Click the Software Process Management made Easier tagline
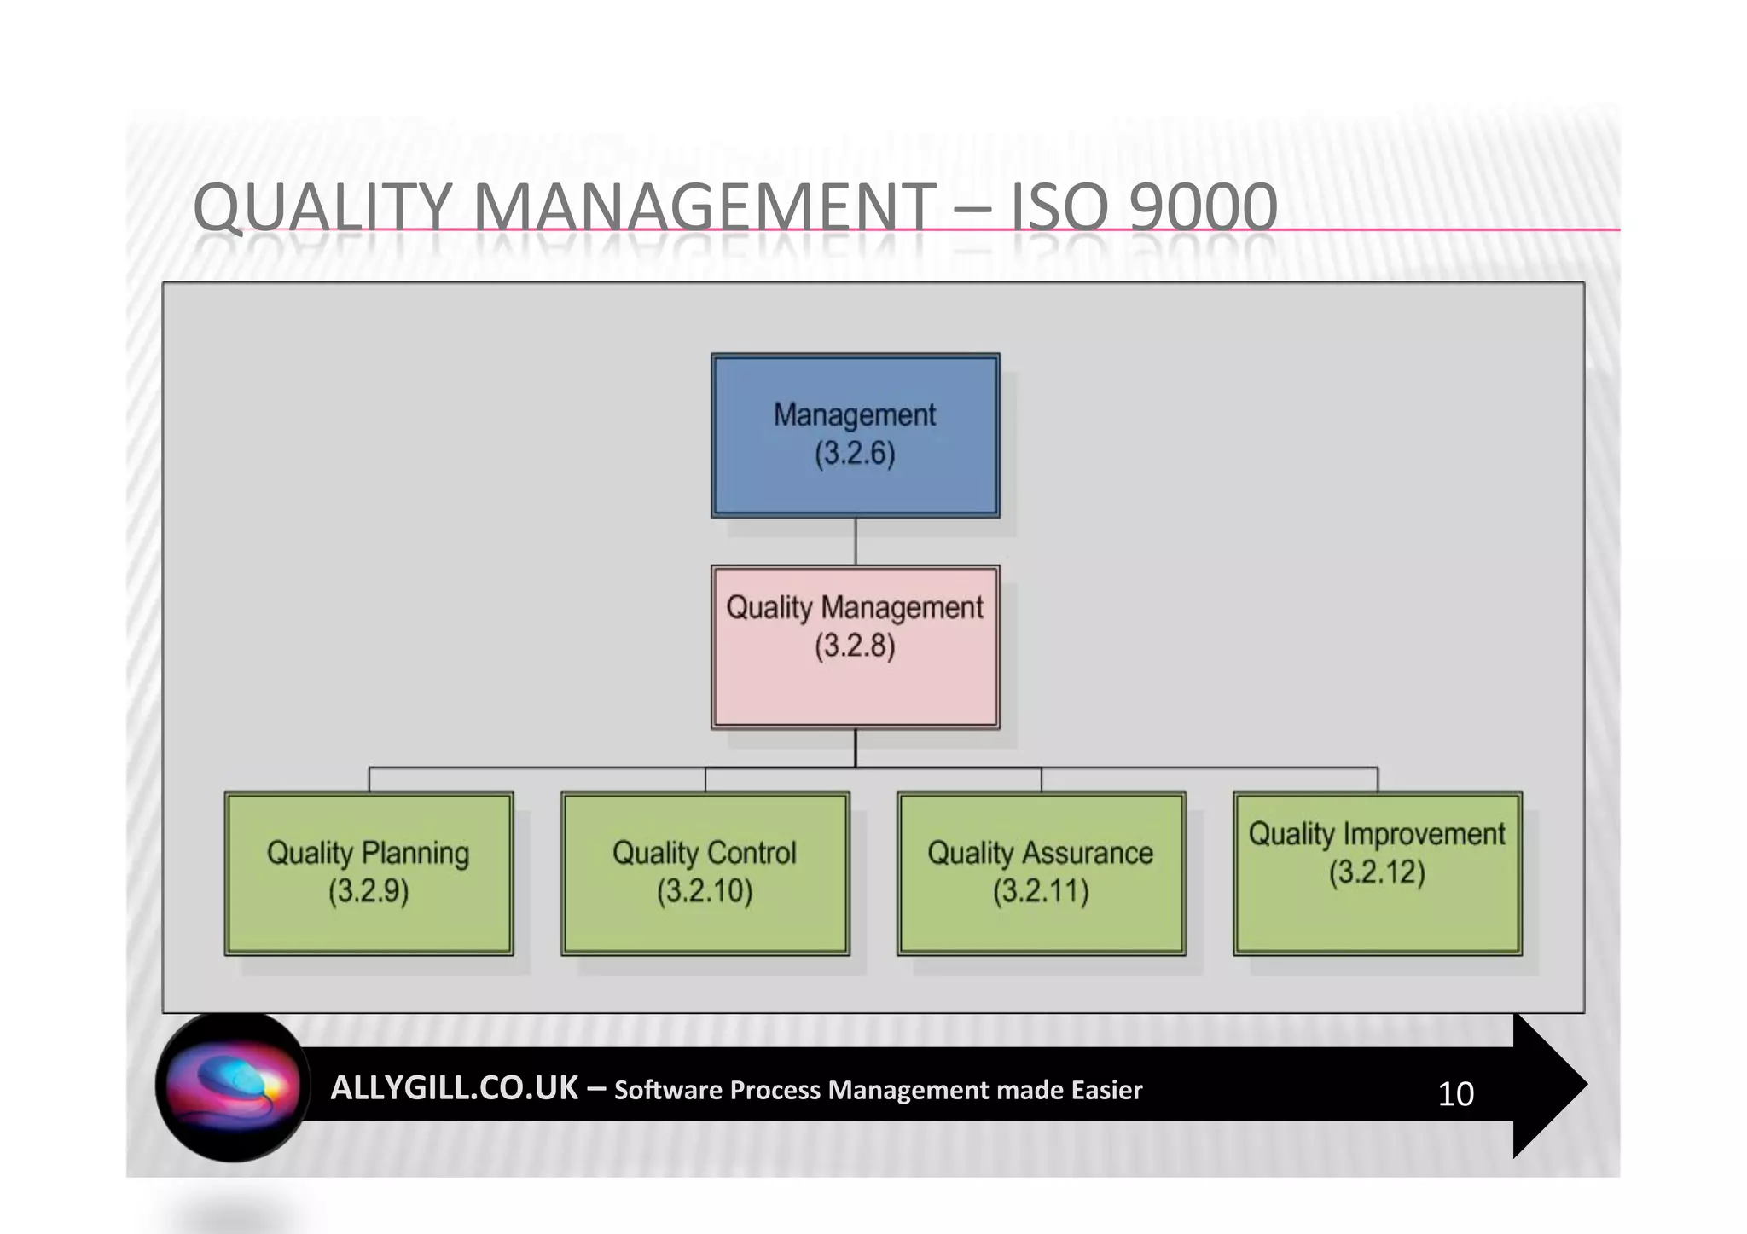 pyautogui.click(x=878, y=1090)
